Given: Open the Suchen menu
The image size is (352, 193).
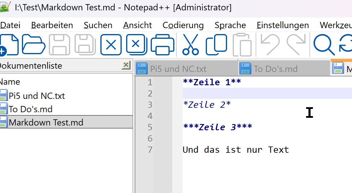Looking at the screenshot, I should coord(98,25).
